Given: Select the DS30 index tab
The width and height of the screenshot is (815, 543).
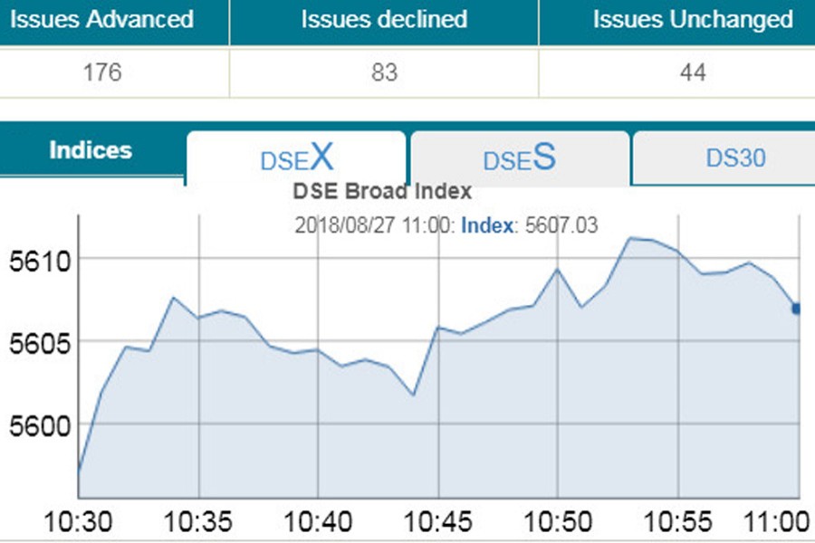Looking at the screenshot, I should point(735,158).
